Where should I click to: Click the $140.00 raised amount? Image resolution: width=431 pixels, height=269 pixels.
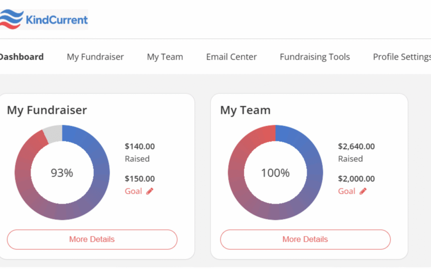pyautogui.click(x=140, y=146)
